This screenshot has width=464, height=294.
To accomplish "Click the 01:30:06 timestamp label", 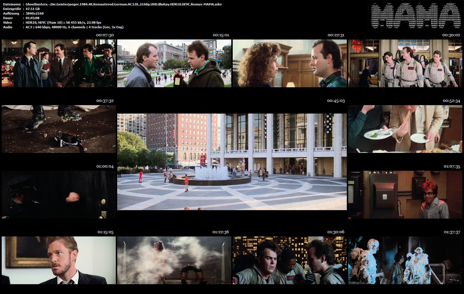I will tap(336, 232).
